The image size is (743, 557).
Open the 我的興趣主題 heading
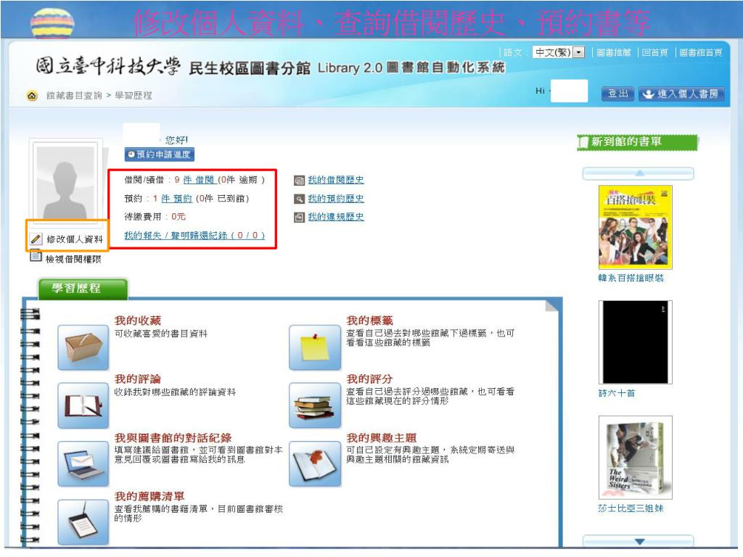tap(382, 437)
